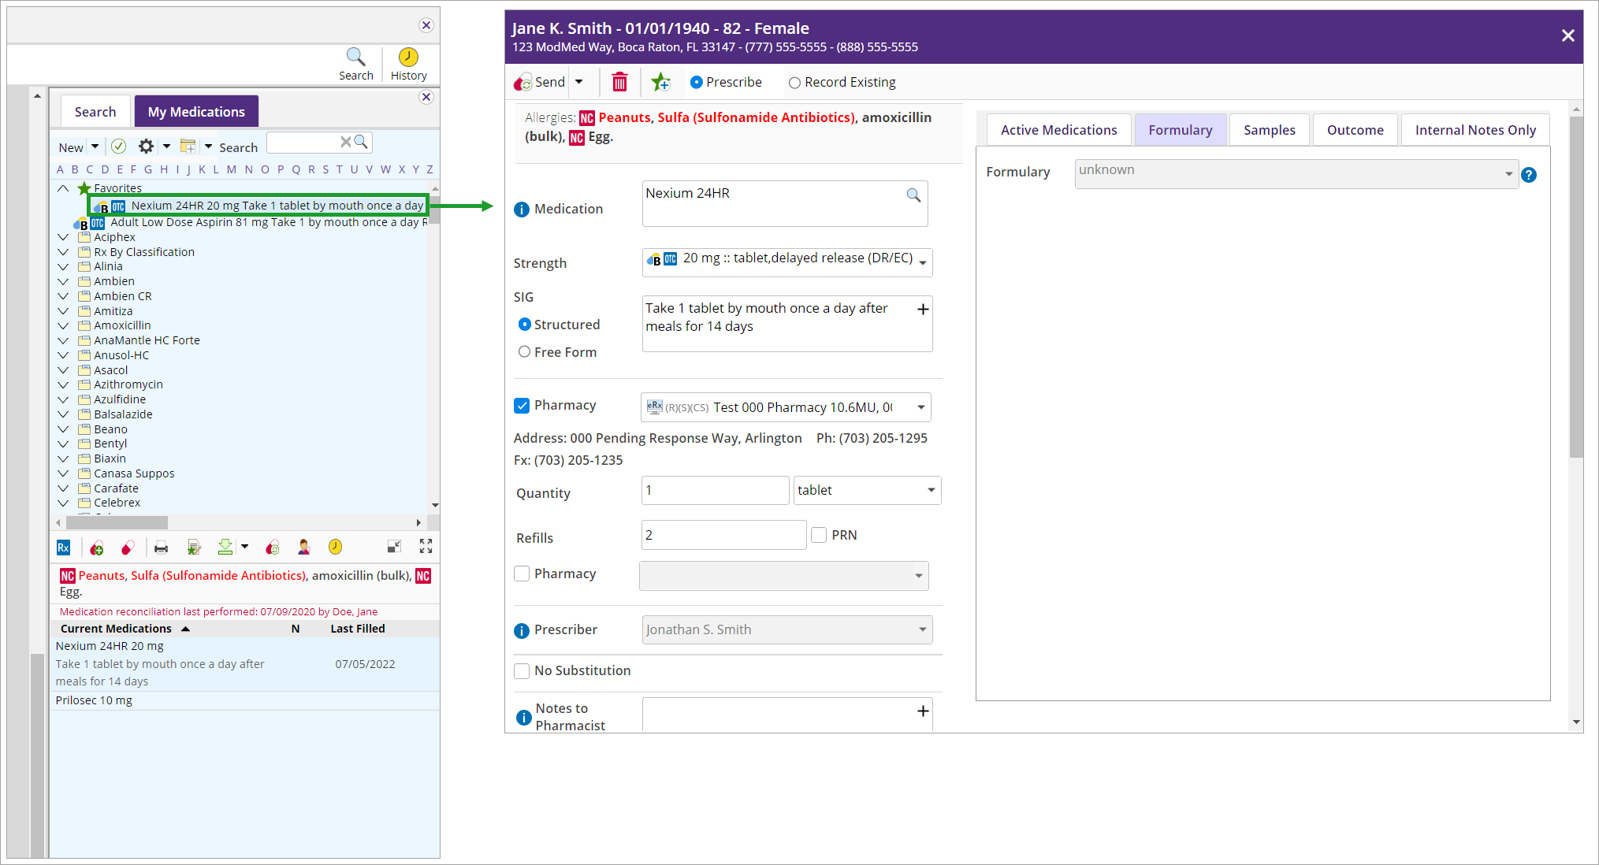Add SIG using the plus icon

pos(923,310)
